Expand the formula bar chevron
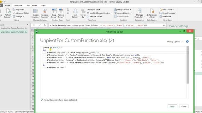This screenshot has width=202, height=113. 164,25
